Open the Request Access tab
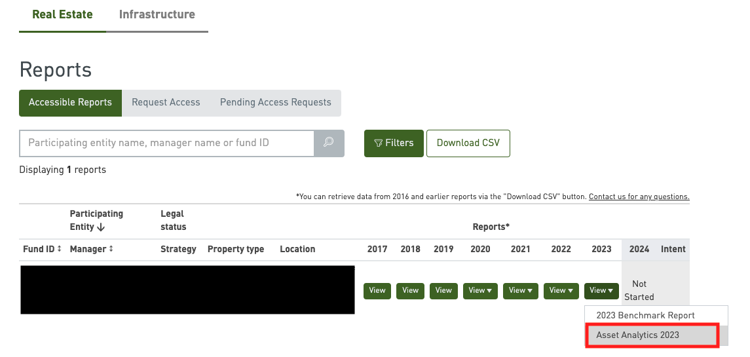The image size is (750, 357). click(x=166, y=103)
